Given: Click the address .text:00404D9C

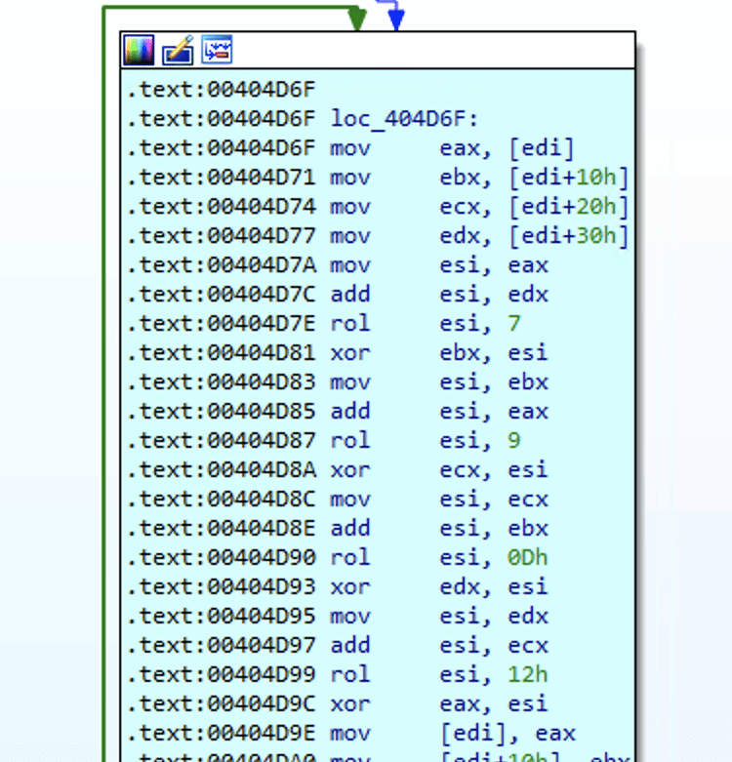Looking at the screenshot, I should click(x=221, y=703).
